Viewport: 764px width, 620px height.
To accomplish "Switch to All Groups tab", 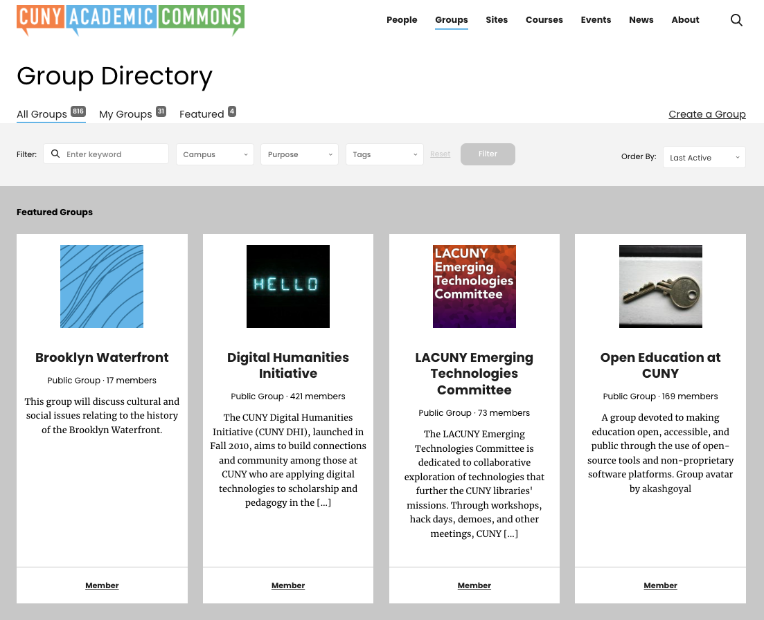I will pos(42,114).
